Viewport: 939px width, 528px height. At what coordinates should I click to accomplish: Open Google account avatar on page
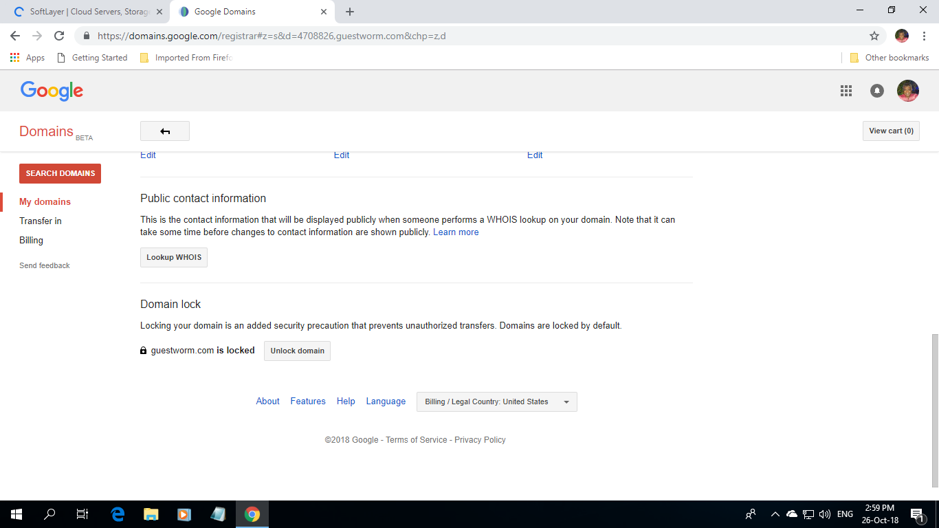[908, 91]
